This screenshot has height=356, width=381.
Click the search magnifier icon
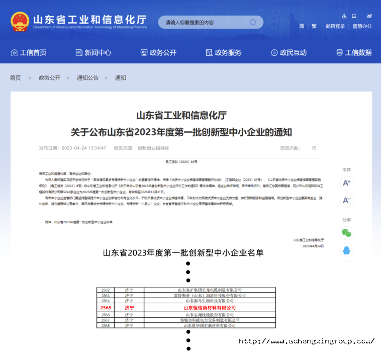click(x=253, y=22)
